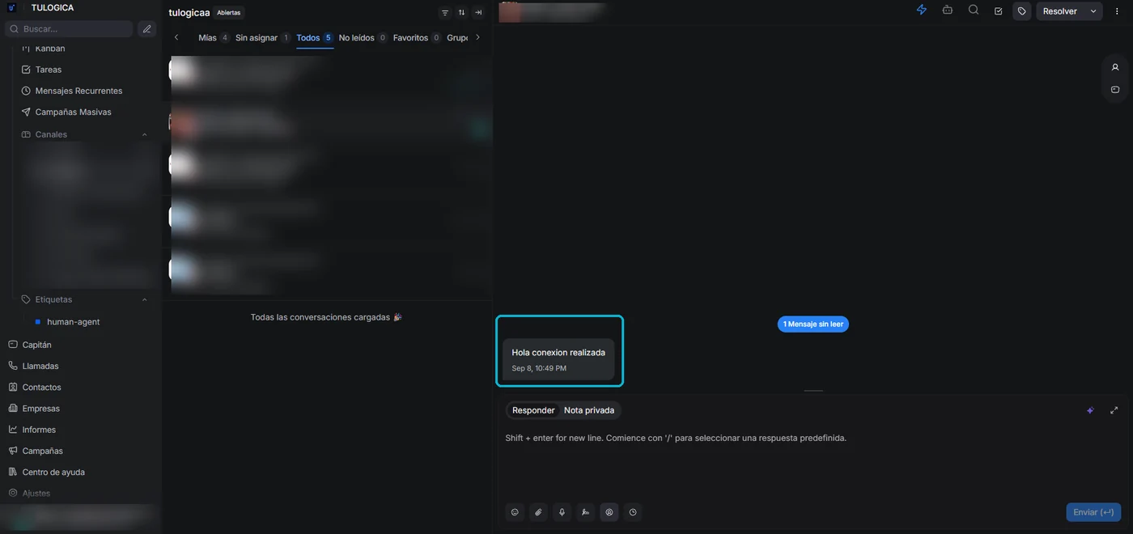
Task: Click the lightning bolt macros icon
Action: click(922, 11)
